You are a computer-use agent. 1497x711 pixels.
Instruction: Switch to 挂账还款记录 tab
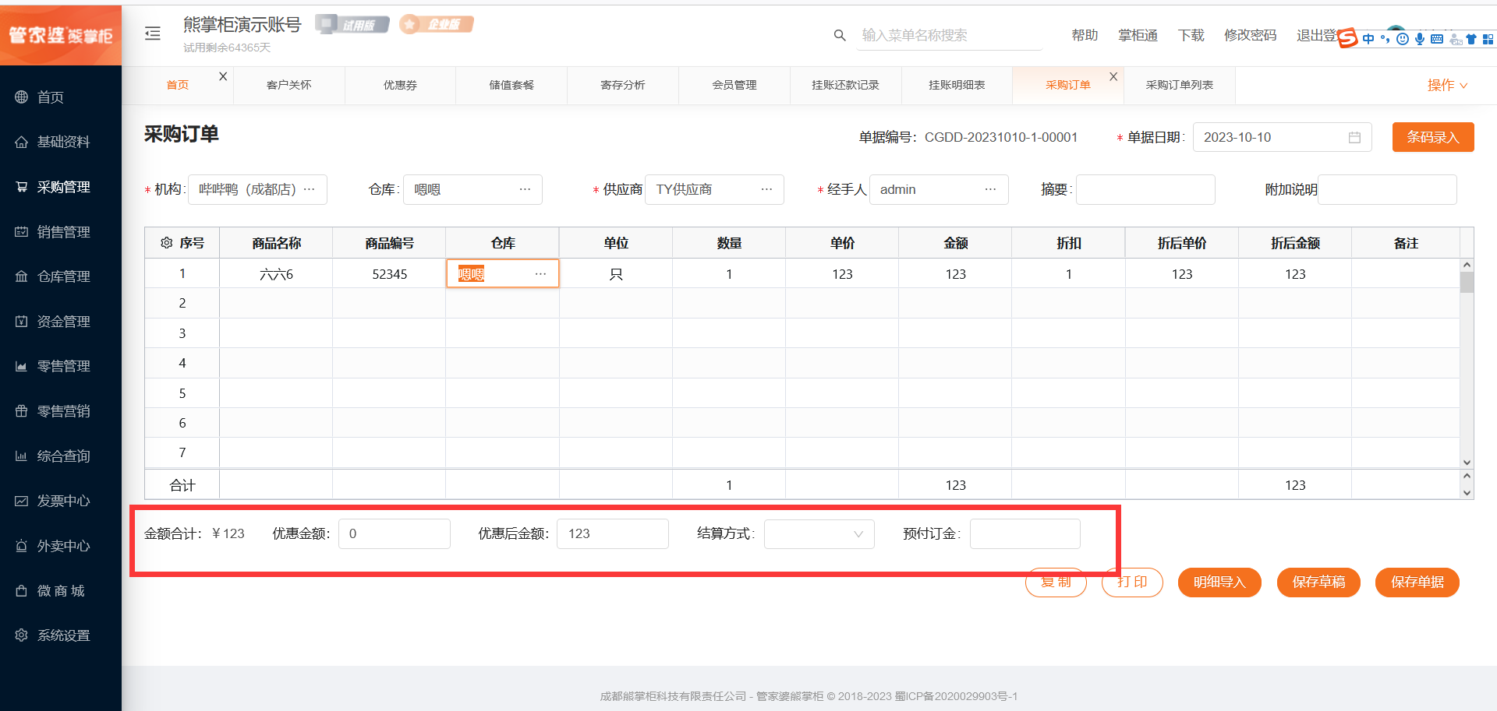[846, 85]
